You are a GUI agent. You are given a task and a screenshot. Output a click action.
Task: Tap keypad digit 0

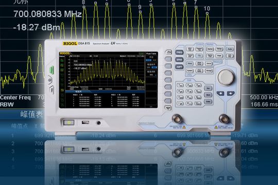[189, 103]
